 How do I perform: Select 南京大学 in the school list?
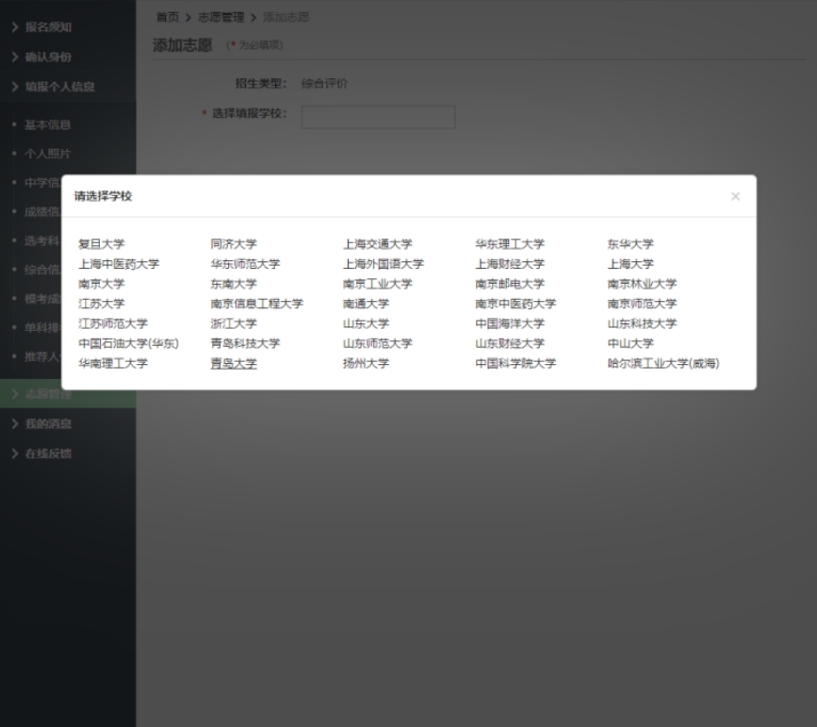coord(101,284)
